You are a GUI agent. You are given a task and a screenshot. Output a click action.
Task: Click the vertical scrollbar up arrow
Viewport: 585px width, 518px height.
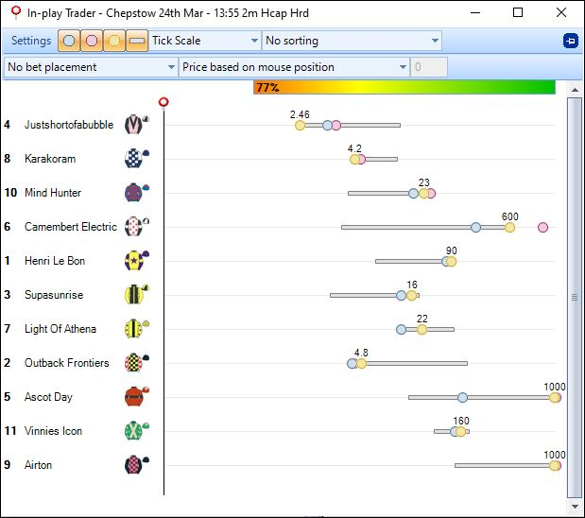(575, 90)
